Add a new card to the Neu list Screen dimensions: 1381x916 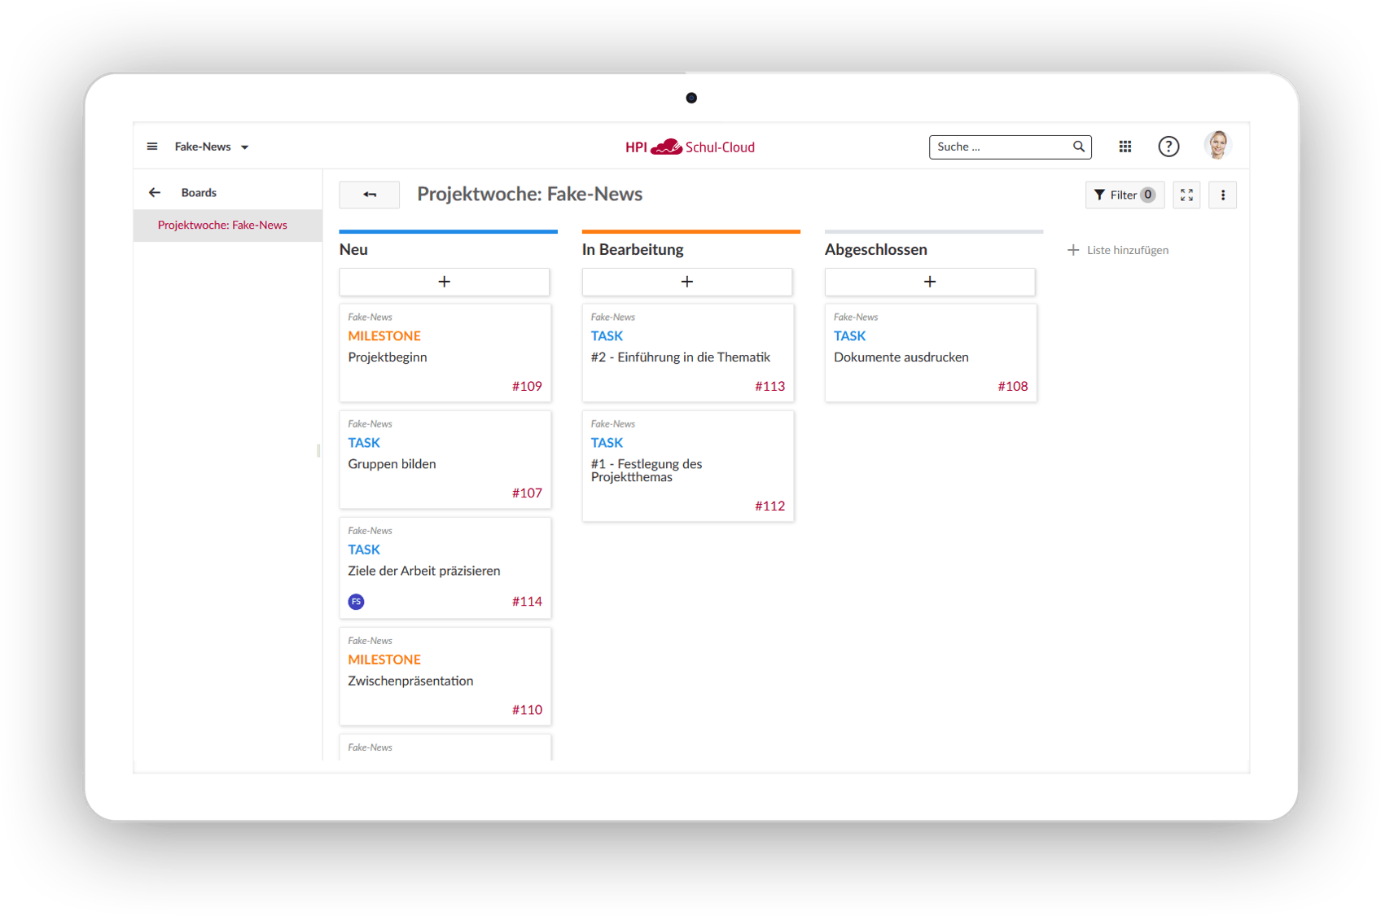[x=444, y=282]
